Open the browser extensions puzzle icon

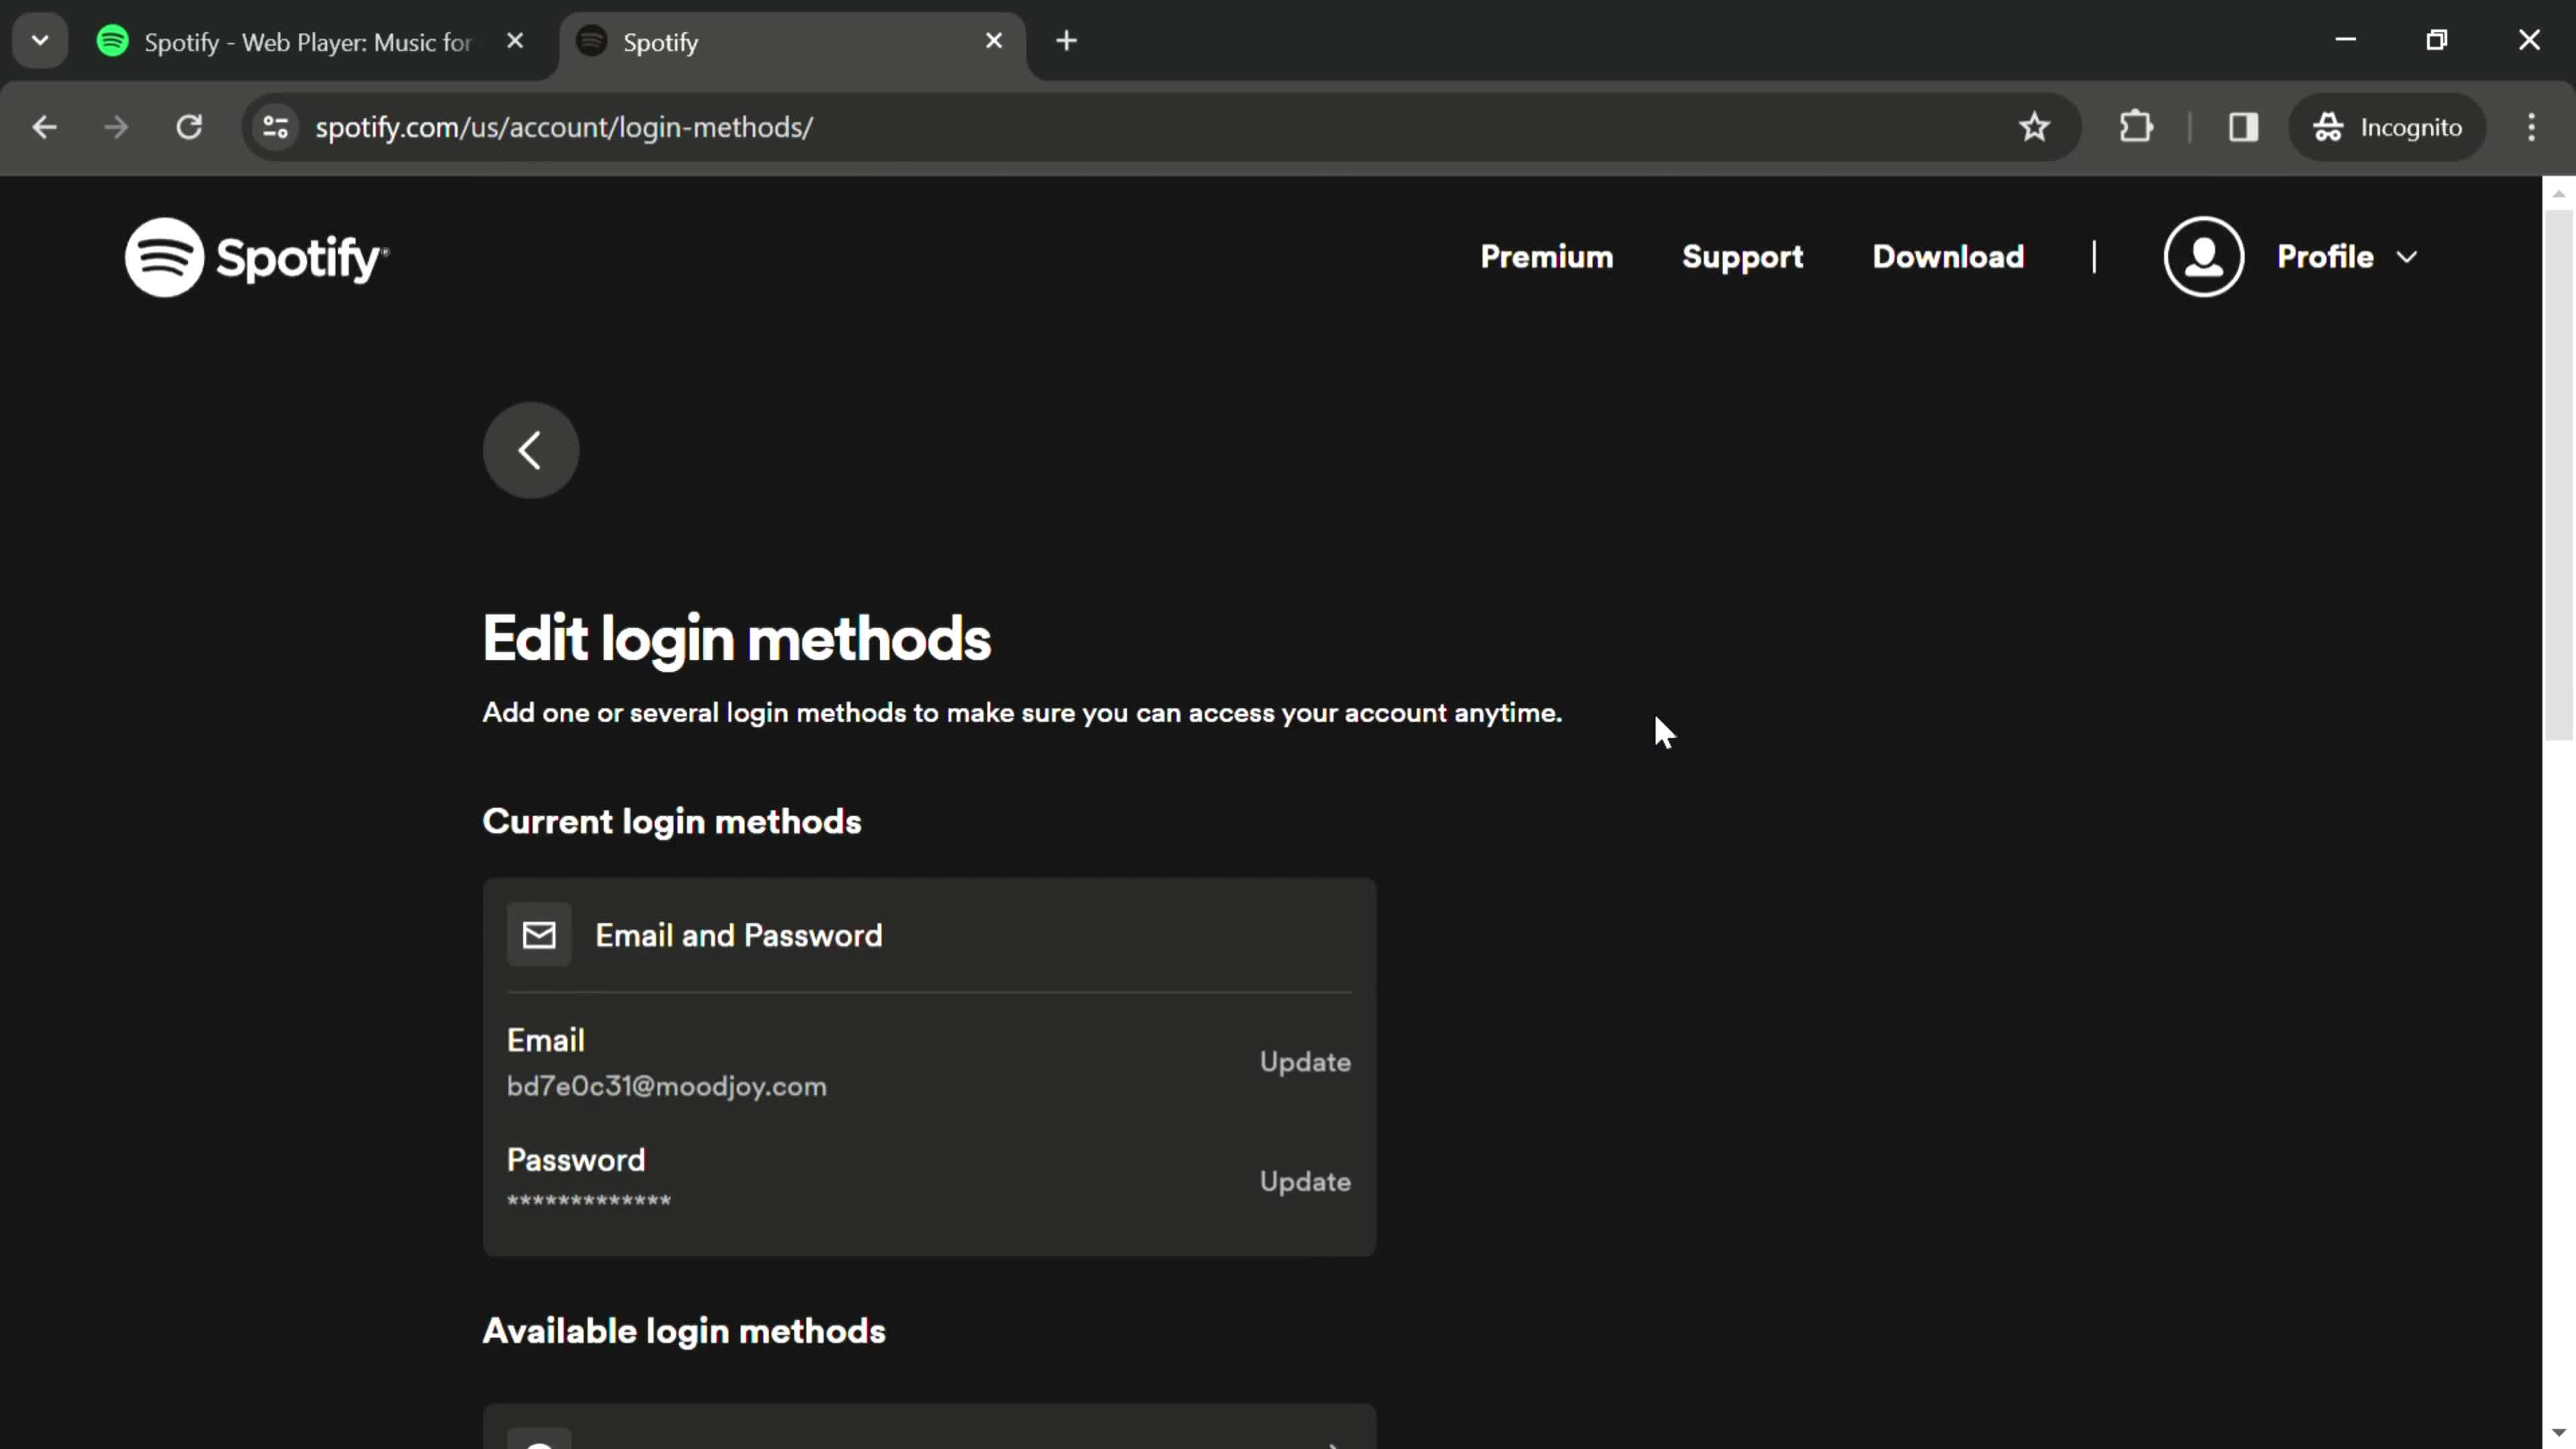click(x=2136, y=127)
